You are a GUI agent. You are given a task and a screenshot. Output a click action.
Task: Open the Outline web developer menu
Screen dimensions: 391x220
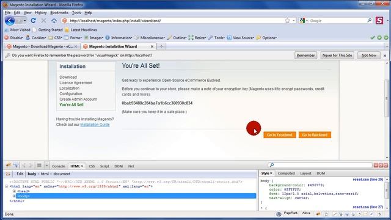click(x=177, y=38)
